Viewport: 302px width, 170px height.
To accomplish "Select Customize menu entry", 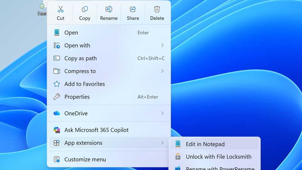I will point(109,159).
